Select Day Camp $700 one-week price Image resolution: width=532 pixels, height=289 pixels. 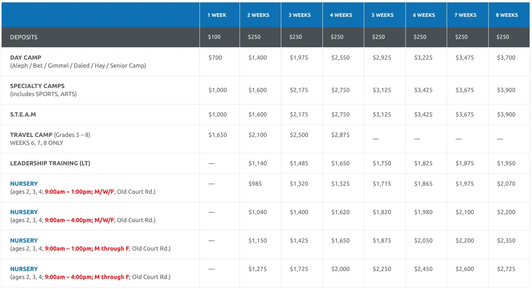point(215,58)
